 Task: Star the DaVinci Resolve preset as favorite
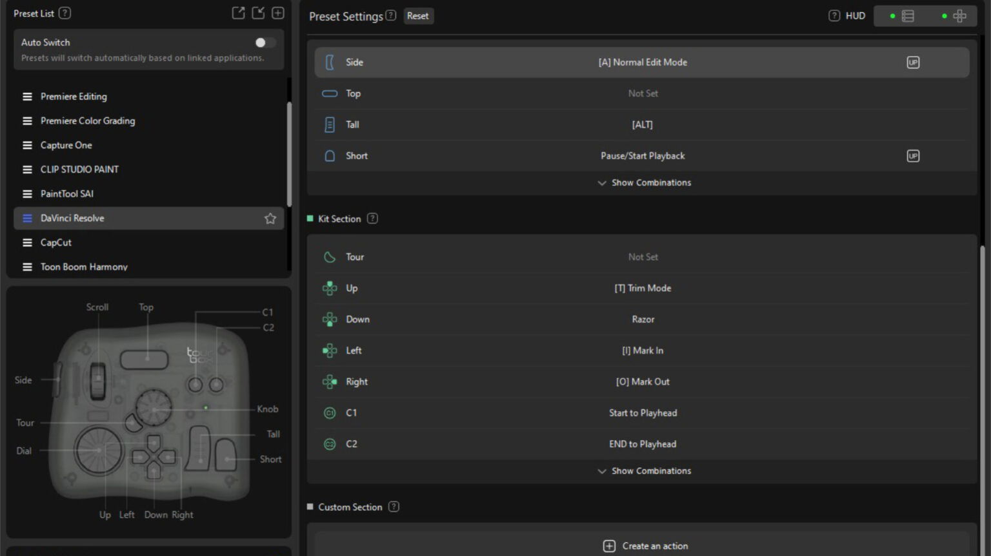pyautogui.click(x=270, y=218)
